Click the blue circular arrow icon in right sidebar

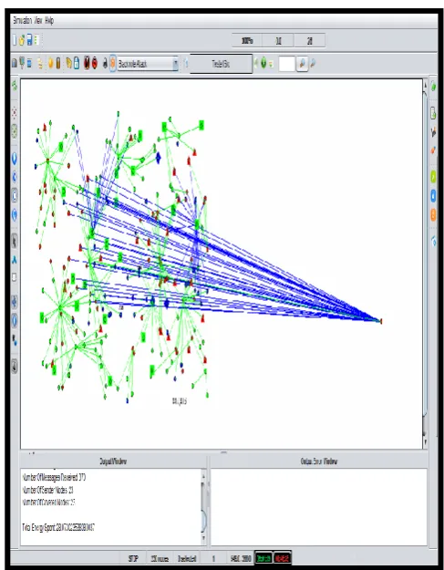coord(433,241)
